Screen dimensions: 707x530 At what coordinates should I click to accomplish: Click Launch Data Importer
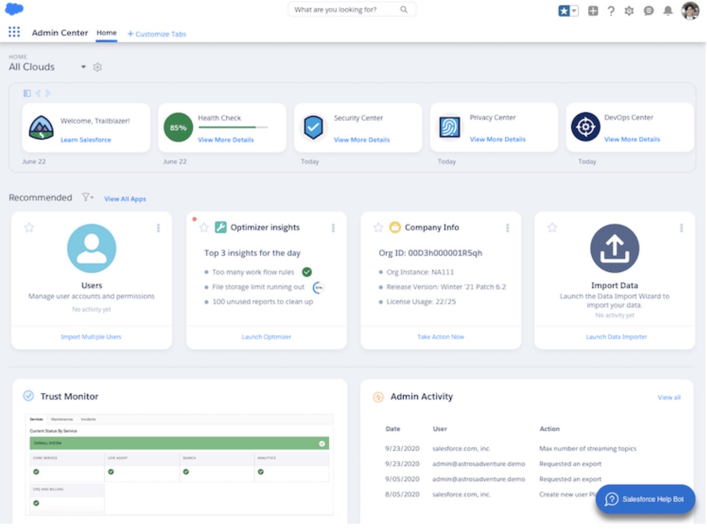616,337
